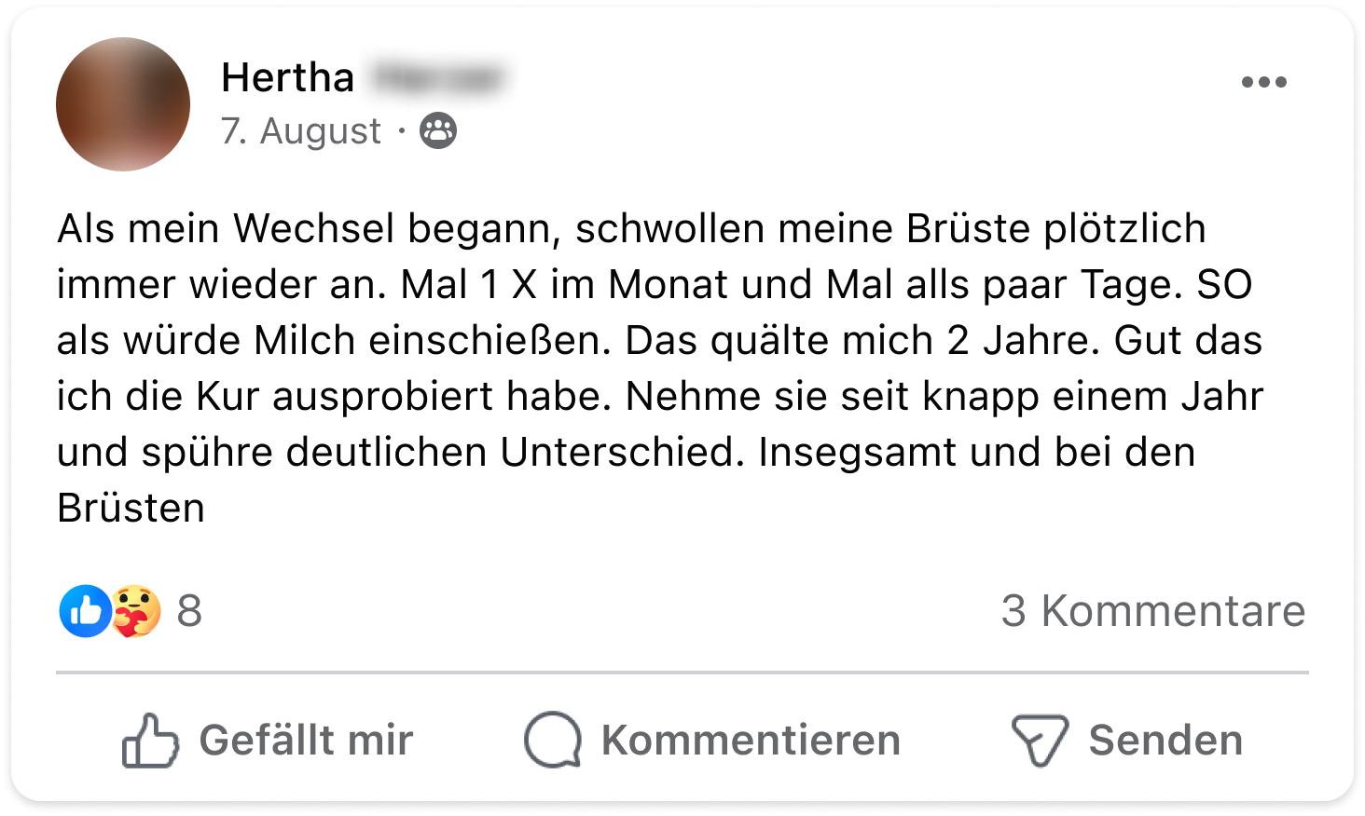Click the final word 'Brüsten' in post
Image resolution: width=1365 pixels, height=816 pixels.
(131, 508)
